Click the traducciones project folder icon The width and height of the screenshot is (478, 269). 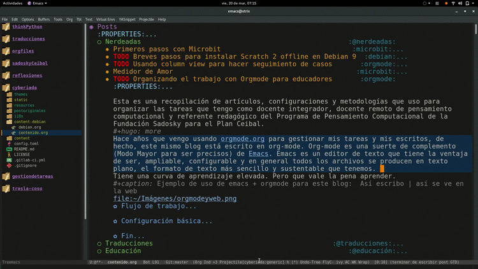pos(6,39)
